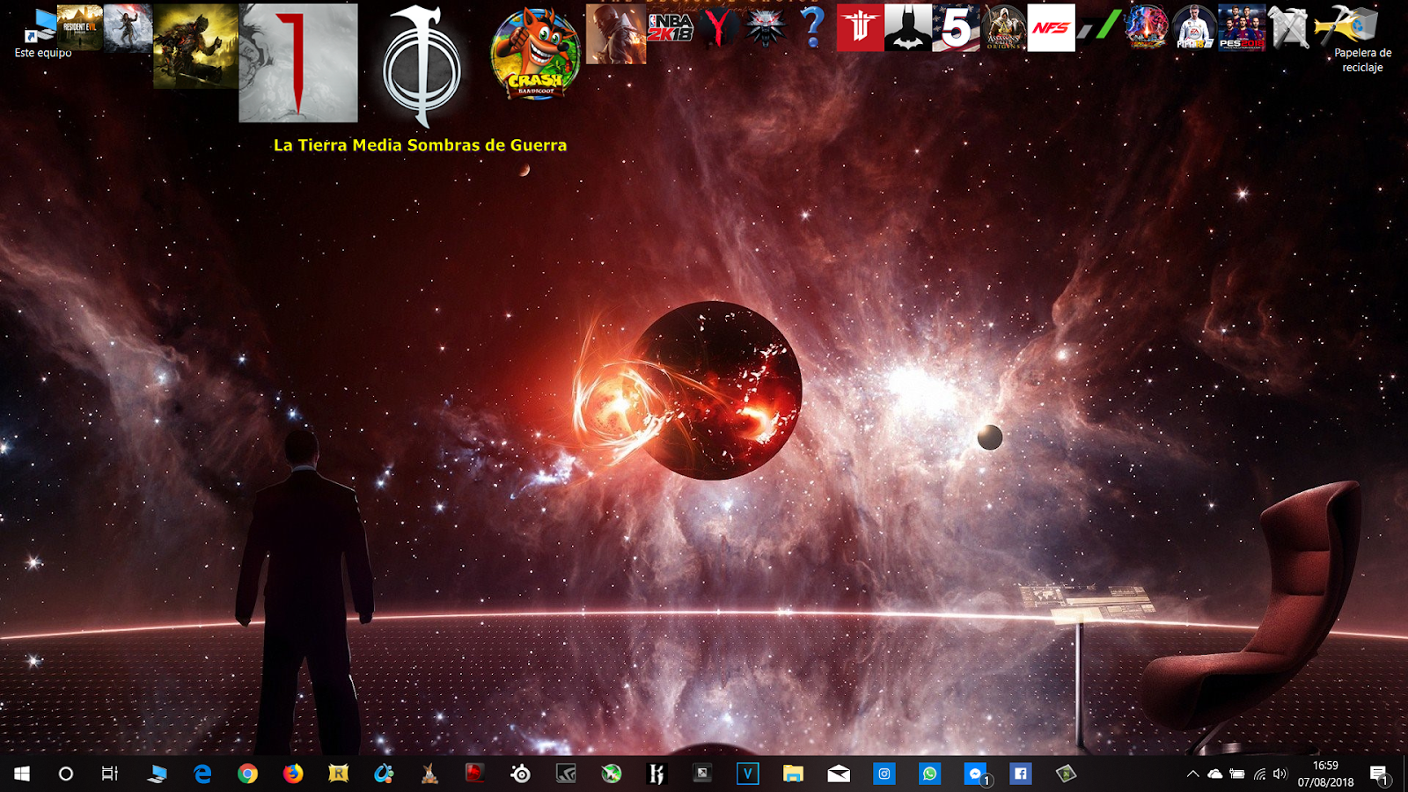Image resolution: width=1408 pixels, height=792 pixels.
Task: Open the Papelera de reciclaje icon
Action: tap(1362, 39)
